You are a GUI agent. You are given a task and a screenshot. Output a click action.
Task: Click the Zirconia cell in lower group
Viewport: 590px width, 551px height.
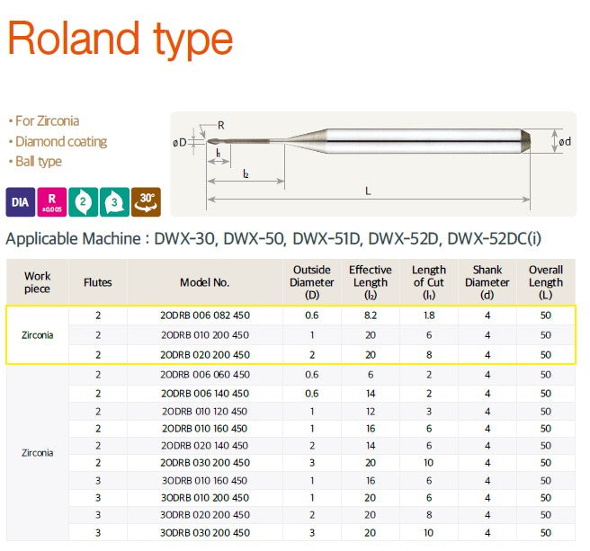(x=37, y=453)
